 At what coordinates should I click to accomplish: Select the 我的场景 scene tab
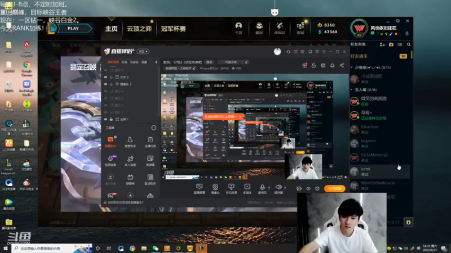click(x=113, y=62)
